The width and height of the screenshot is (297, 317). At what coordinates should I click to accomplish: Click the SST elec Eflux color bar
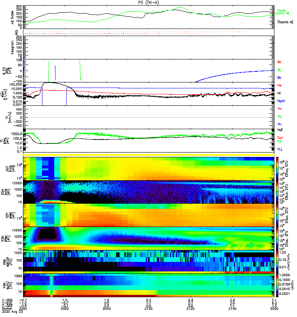click(x=277, y=215)
